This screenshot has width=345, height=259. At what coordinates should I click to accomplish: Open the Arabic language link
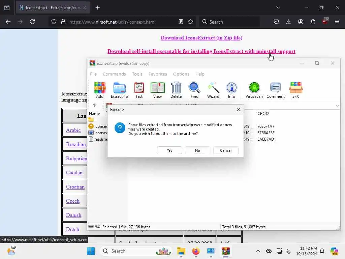(x=73, y=130)
